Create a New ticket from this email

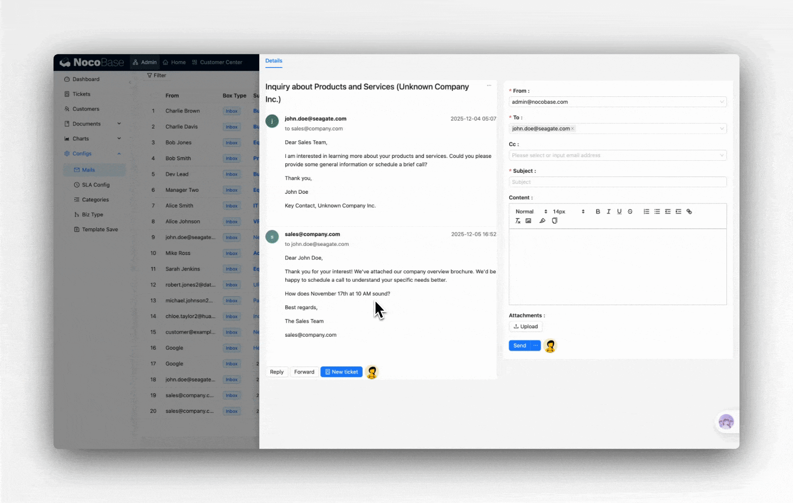pos(341,372)
